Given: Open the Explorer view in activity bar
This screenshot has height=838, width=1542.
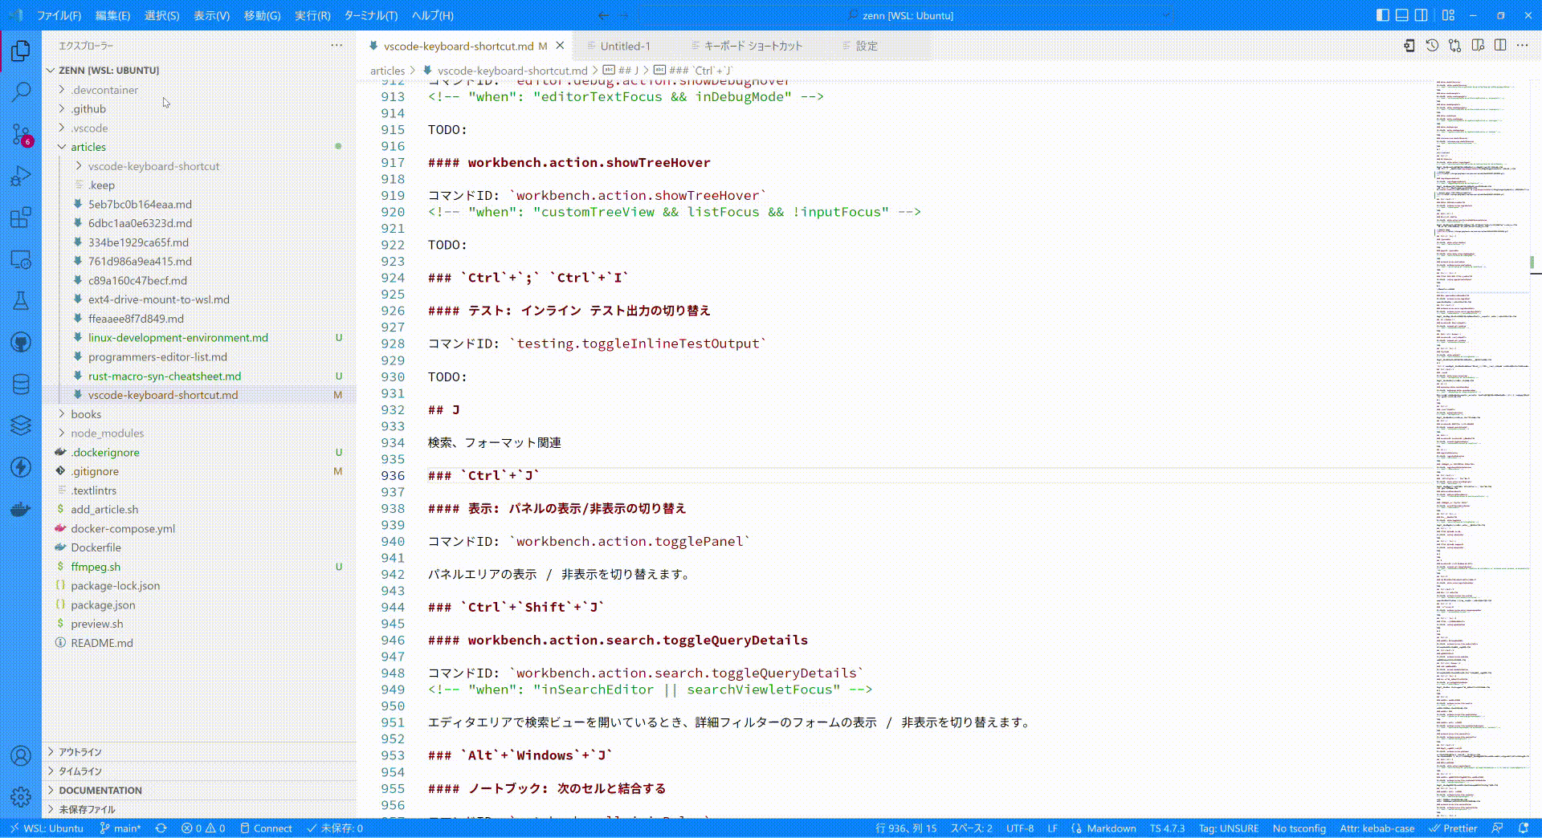Looking at the screenshot, I should click(21, 51).
